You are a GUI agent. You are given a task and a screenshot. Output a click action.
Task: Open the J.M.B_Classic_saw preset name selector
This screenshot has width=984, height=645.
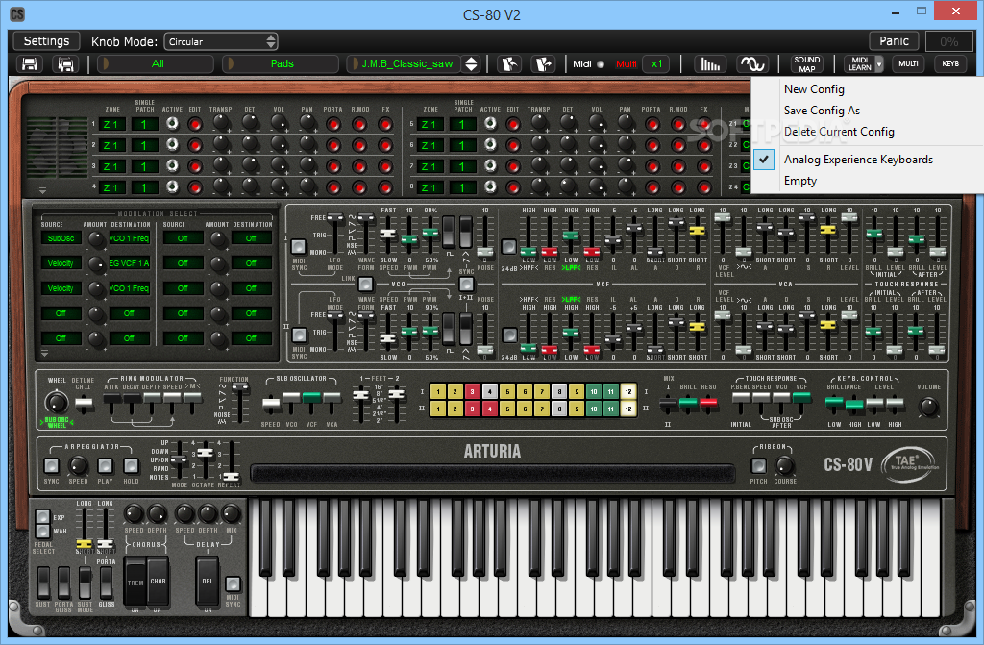406,64
